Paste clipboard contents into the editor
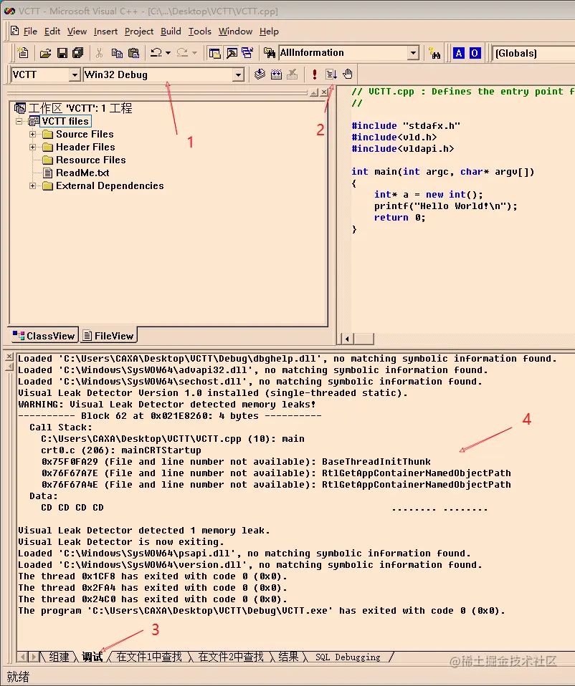575x686 pixels. 133,53
